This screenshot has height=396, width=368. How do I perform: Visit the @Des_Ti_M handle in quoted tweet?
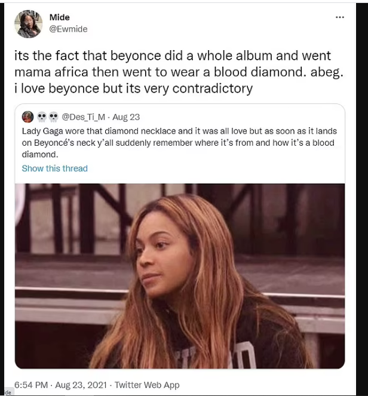[x=84, y=117]
